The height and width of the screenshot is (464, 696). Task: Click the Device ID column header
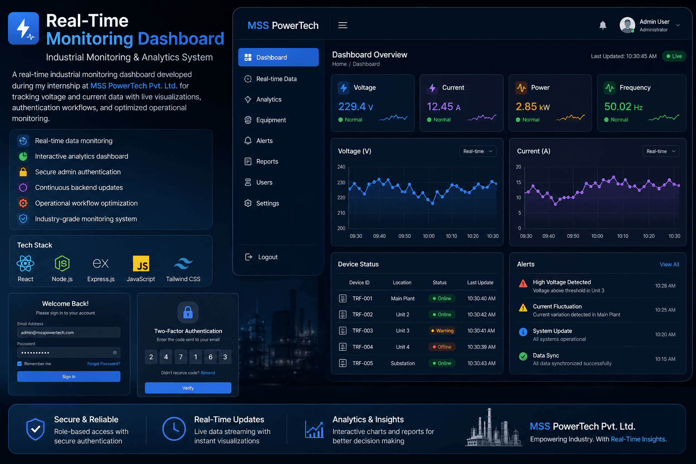coord(359,283)
